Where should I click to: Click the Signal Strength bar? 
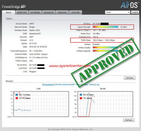105,27
